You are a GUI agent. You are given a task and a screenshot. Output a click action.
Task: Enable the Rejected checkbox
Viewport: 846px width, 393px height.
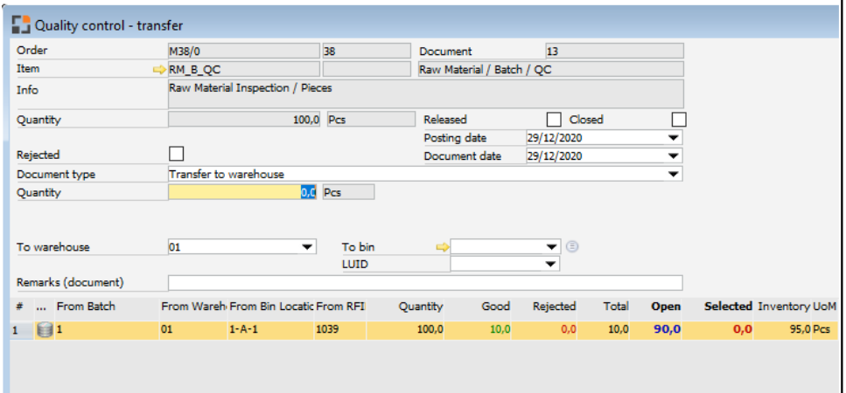click(x=176, y=155)
